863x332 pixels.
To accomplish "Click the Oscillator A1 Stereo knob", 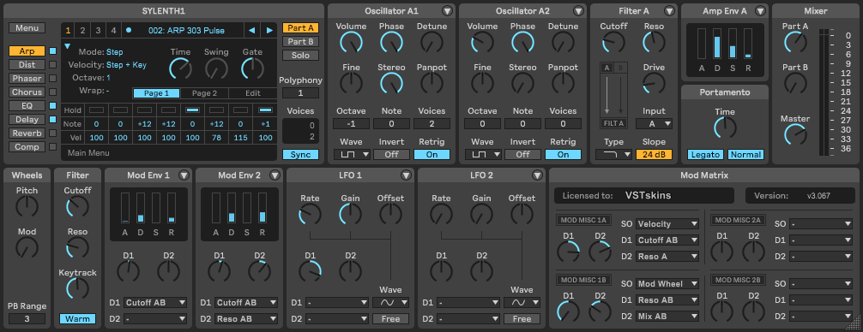I will point(391,83).
